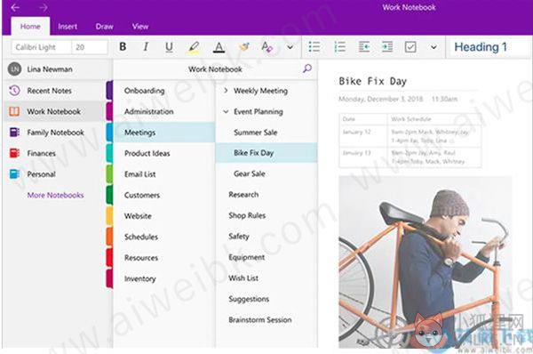Search the notebook with magnifier icon
533x354 pixels.
coord(307,68)
